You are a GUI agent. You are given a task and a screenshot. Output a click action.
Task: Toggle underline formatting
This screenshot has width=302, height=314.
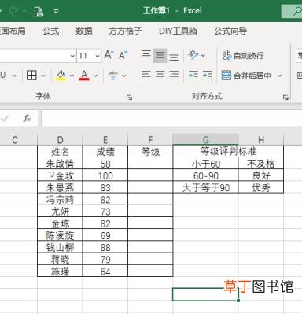[x=3, y=76]
